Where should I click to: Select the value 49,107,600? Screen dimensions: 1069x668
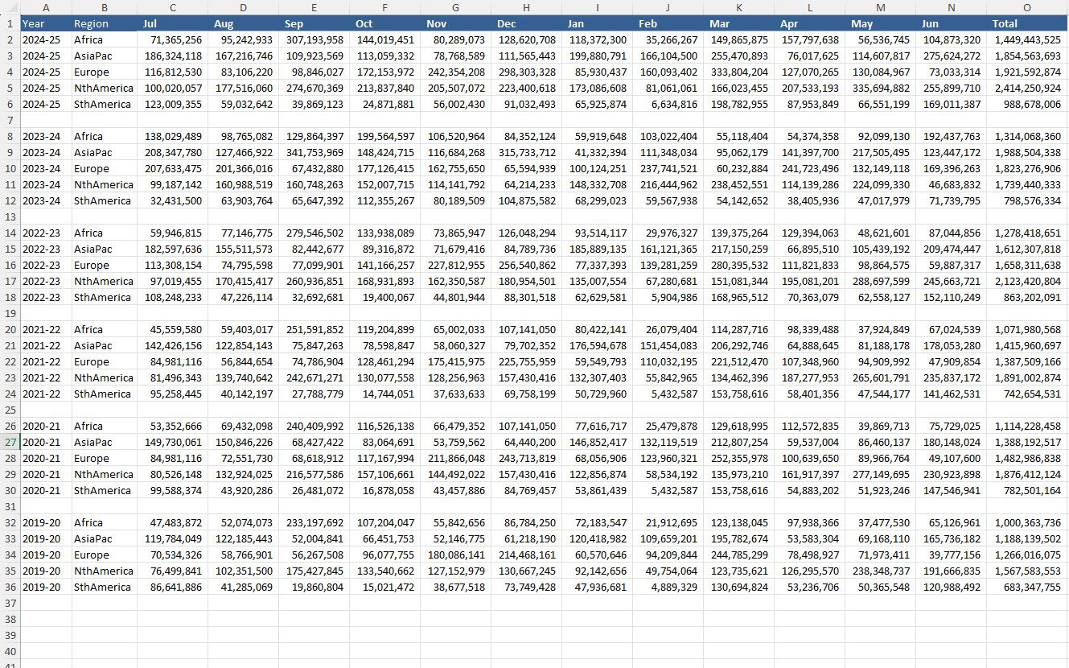[x=951, y=458]
